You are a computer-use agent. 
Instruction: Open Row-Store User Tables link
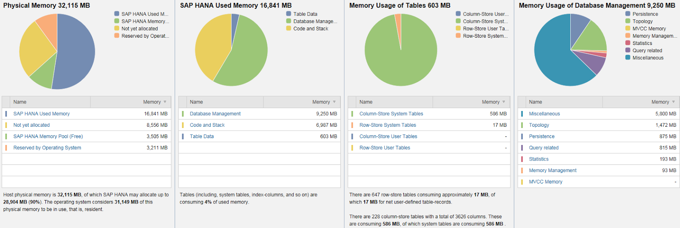[x=385, y=148]
